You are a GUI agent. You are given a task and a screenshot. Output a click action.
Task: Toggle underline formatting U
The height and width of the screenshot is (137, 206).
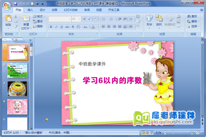(61, 27)
